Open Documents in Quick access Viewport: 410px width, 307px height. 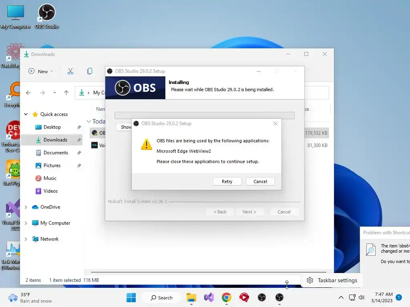point(55,153)
